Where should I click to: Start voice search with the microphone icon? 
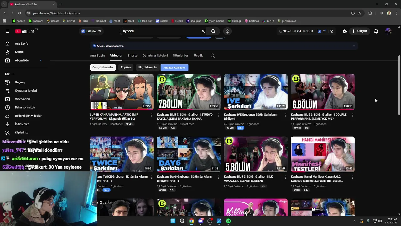pyautogui.click(x=227, y=31)
